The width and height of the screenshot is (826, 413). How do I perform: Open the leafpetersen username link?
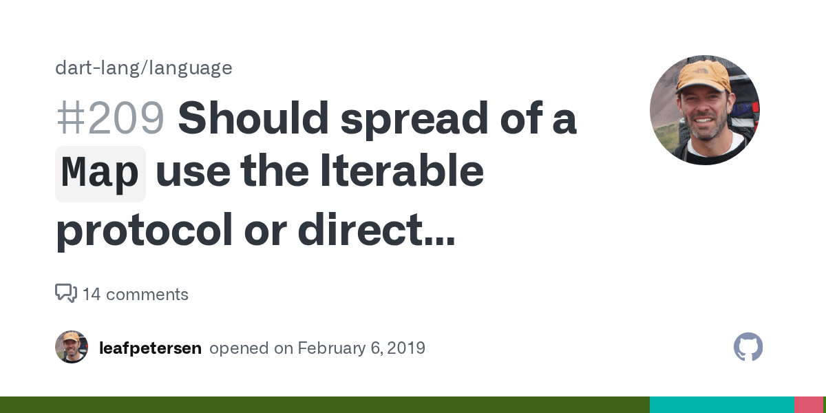(x=150, y=348)
